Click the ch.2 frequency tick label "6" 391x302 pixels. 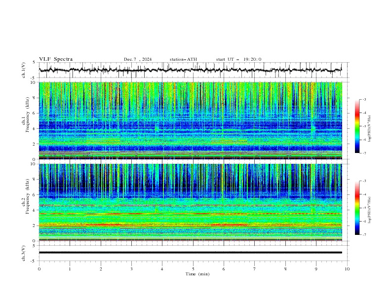pyautogui.click(x=35, y=195)
